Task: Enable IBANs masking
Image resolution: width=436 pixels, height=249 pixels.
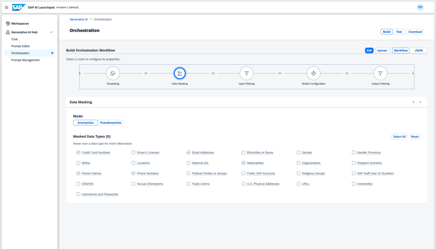Action: 78,163
